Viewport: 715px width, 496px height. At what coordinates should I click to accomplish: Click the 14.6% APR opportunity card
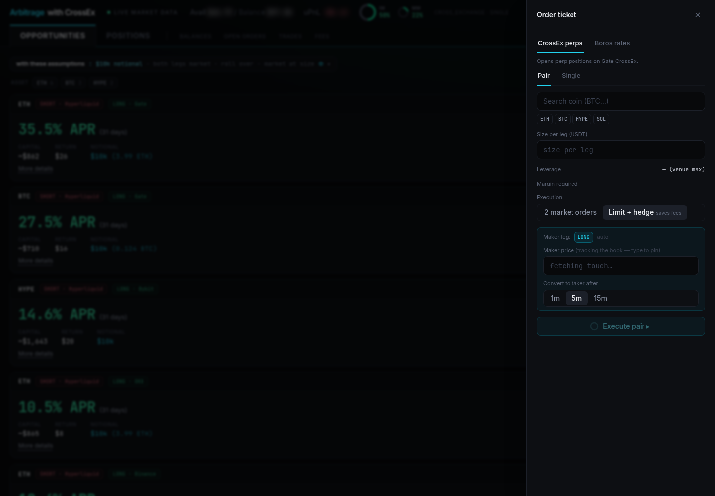pos(268,322)
